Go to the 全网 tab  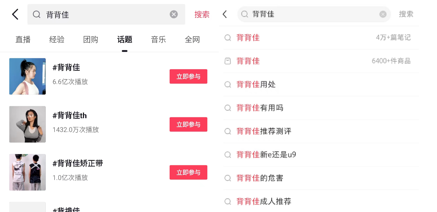pyautogui.click(x=192, y=39)
